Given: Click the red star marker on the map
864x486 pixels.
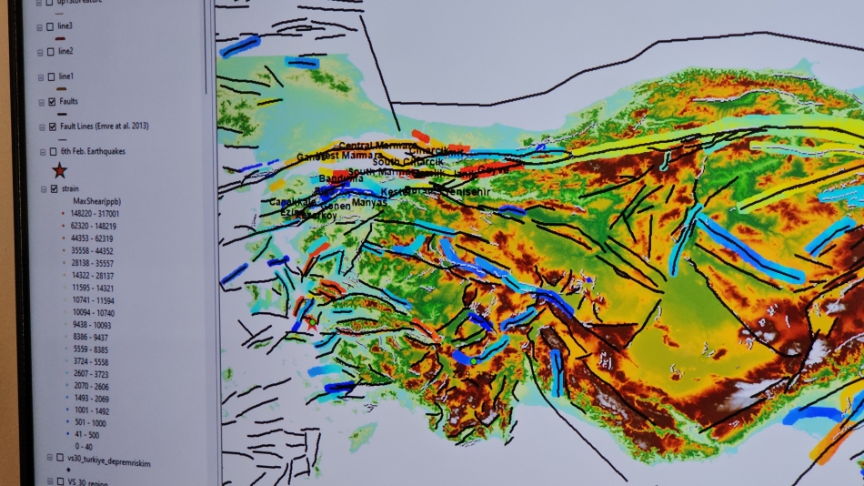Looking at the screenshot, I should coord(312,324).
